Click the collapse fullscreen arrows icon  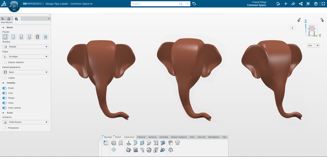pyautogui.click(x=323, y=4)
